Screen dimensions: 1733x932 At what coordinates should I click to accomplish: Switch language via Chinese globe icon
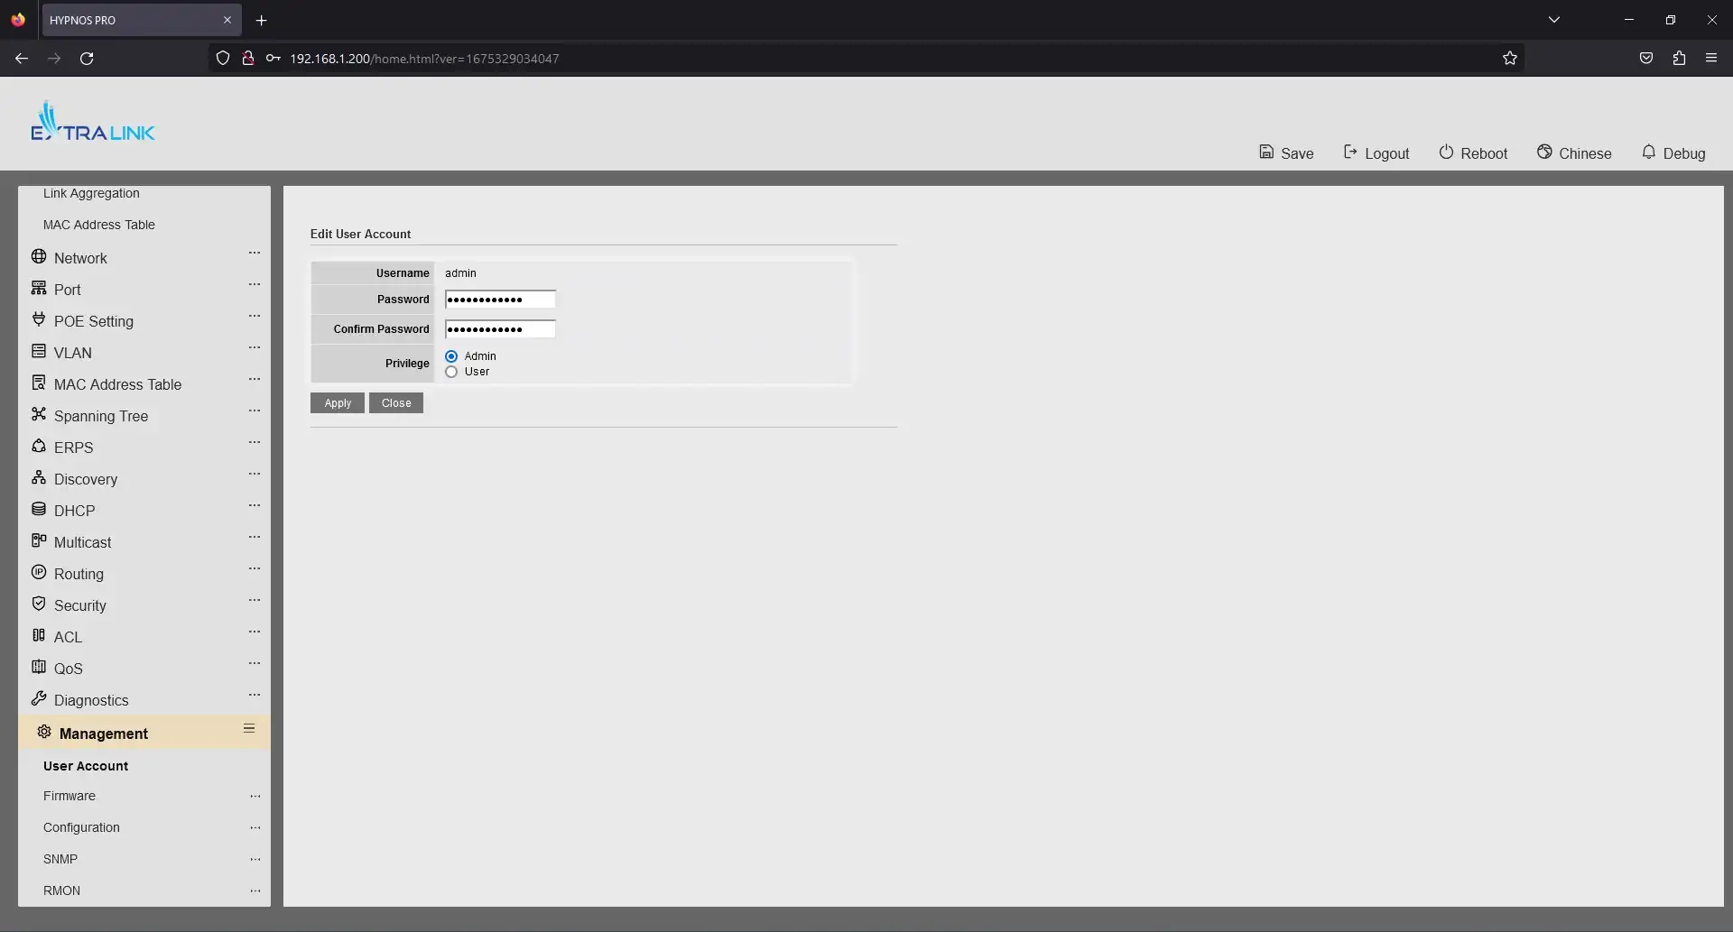(x=1544, y=152)
